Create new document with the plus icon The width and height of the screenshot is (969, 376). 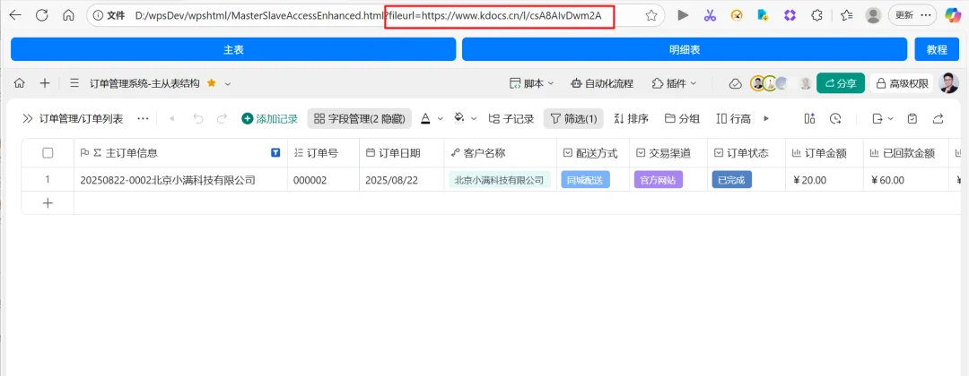pos(45,83)
